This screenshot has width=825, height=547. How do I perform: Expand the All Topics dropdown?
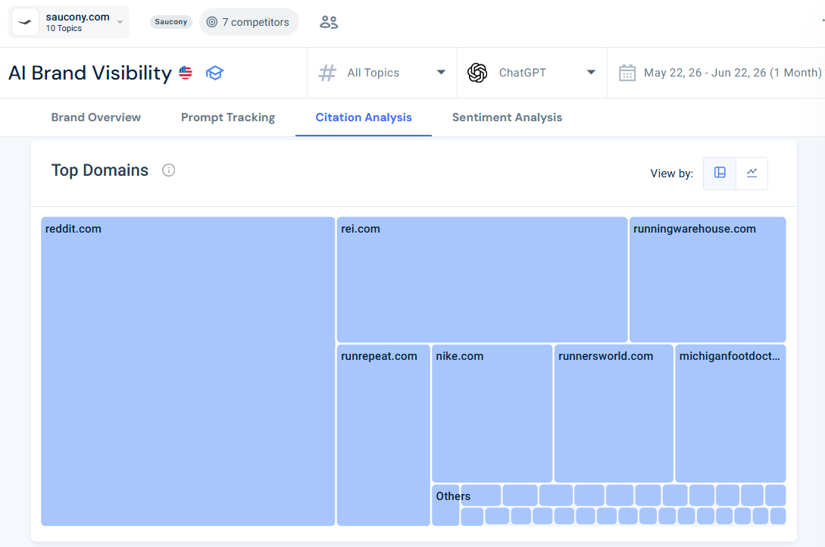pyautogui.click(x=382, y=73)
